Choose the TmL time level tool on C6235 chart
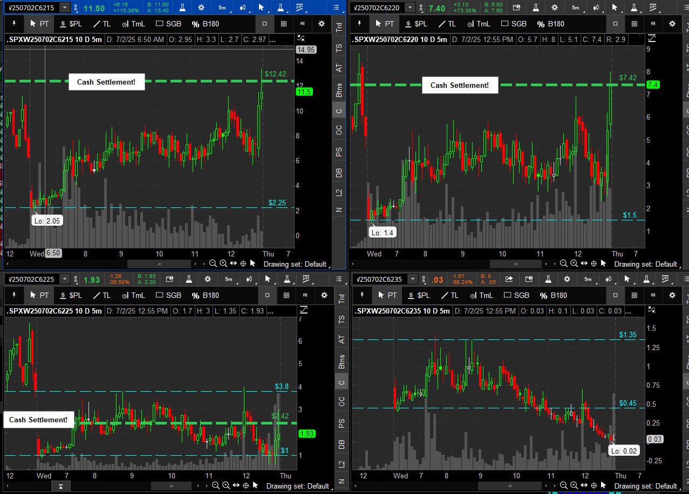This screenshot has height=494, width=689. [x=480, y=295]
